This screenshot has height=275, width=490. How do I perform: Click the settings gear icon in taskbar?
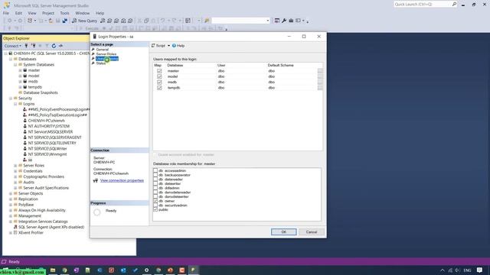pos(146,270)
